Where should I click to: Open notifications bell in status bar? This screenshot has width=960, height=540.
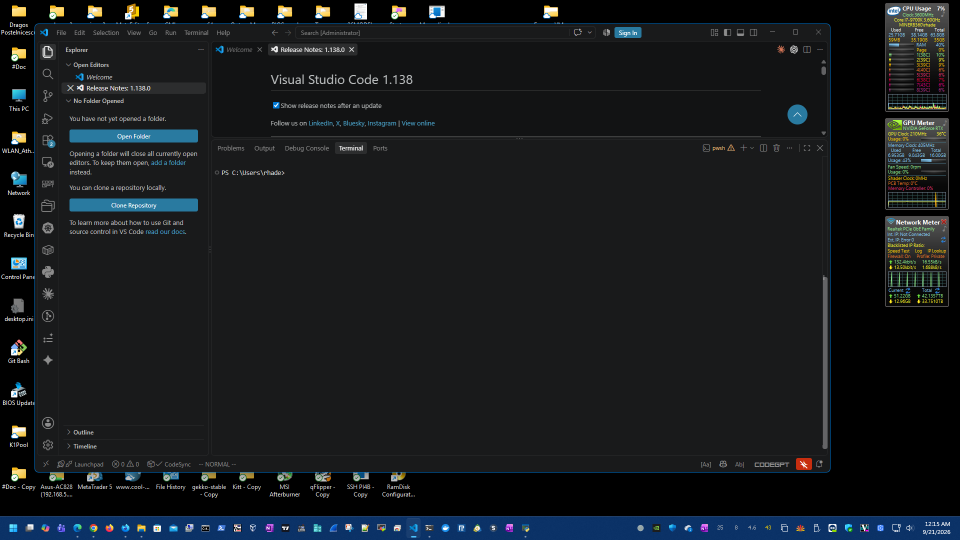pyautogui.click(x=819, y=464)
